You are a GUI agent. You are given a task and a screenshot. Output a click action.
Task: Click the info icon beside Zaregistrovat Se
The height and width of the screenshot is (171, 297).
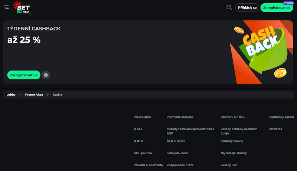pos(46,75)
